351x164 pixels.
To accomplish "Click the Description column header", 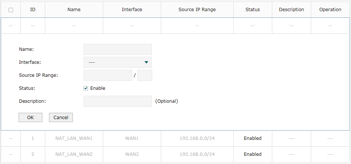I will coord(292,10).
